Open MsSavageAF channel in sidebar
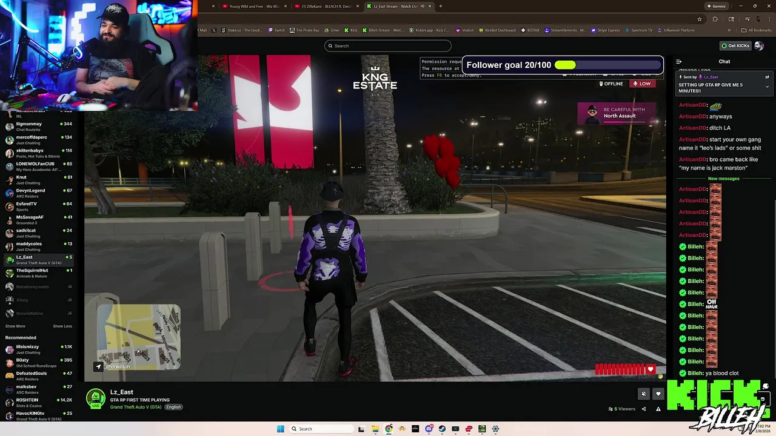The image size is (776, 436). 39,220
